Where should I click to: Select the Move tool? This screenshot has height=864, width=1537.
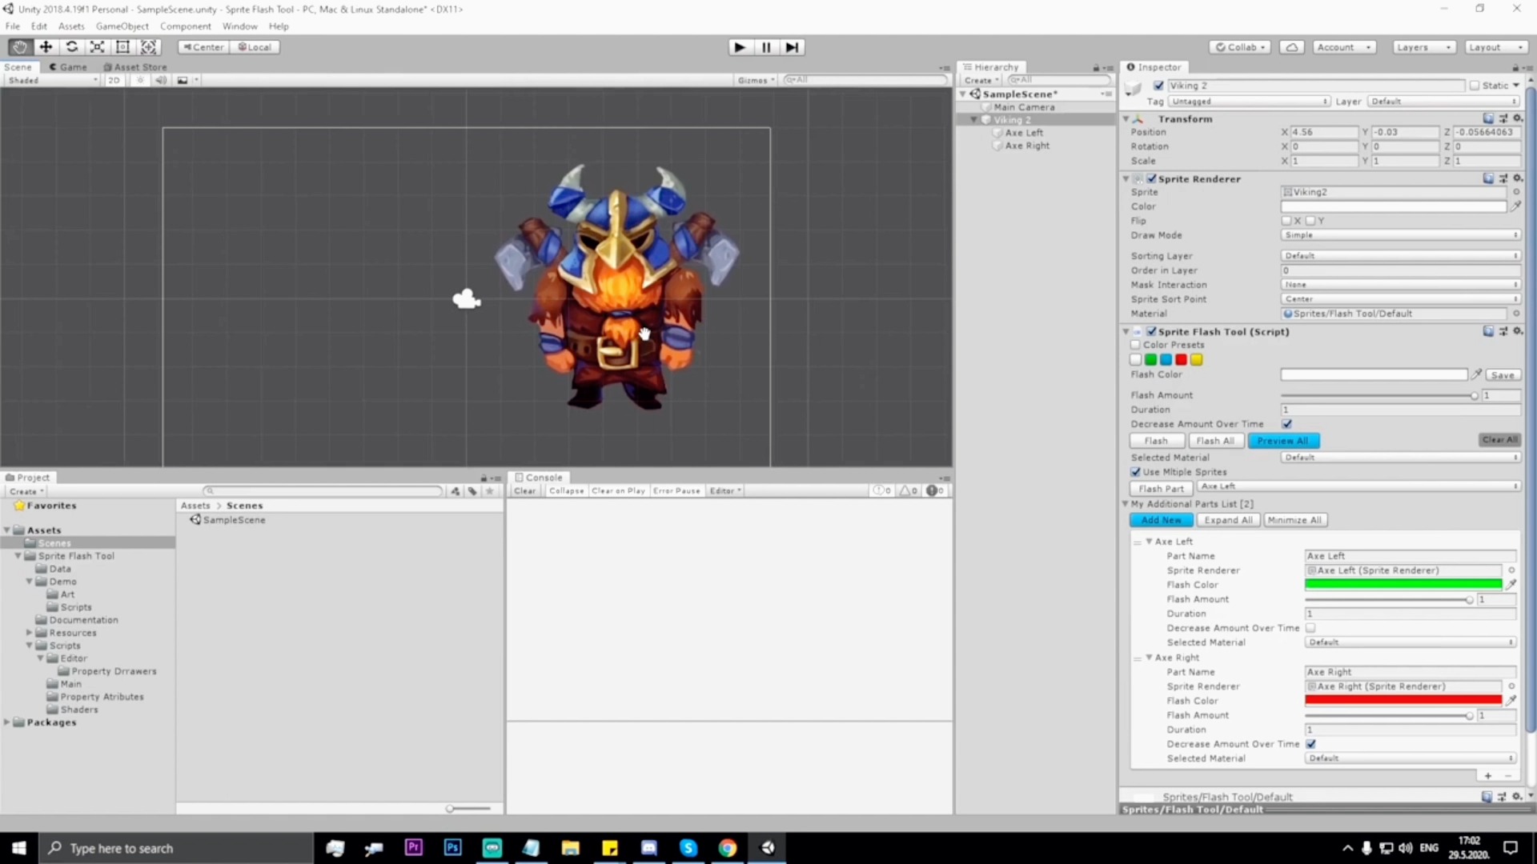(46, 47)
